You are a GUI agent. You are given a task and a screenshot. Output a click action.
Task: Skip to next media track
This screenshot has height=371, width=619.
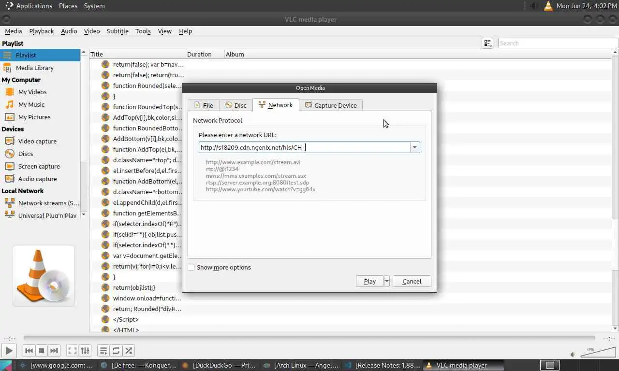pyautogui.click(x=54, y=351)
